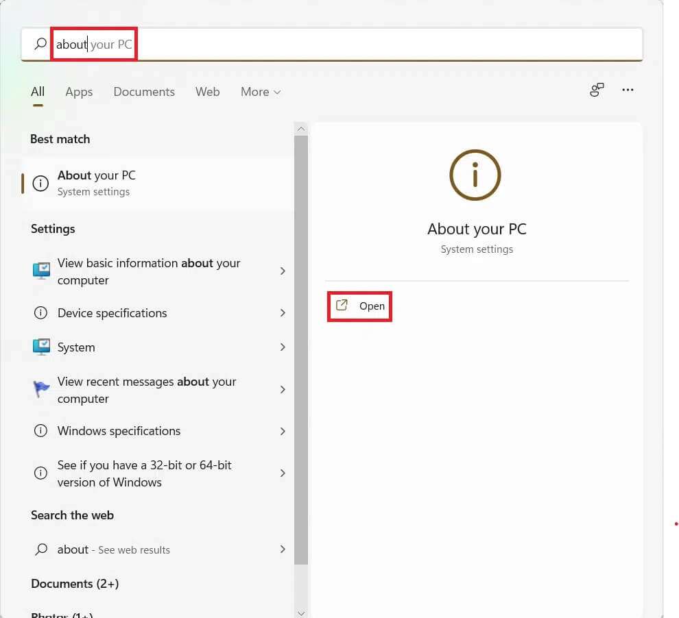The image size is (679, 618).
Task: Click the Settings section heading
Action: 53,229
